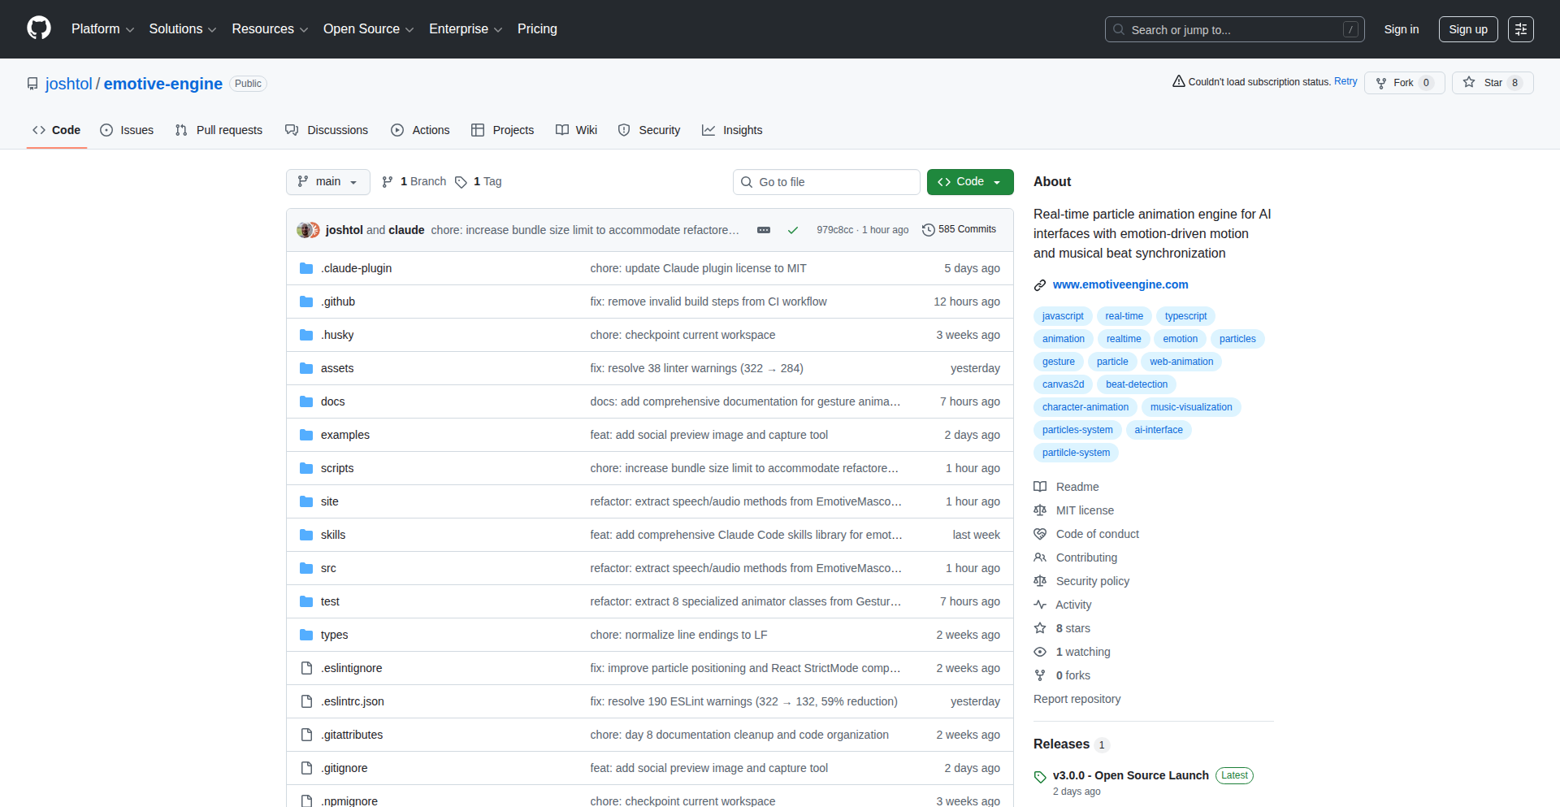Open the Pricing page link

[537, 29]
